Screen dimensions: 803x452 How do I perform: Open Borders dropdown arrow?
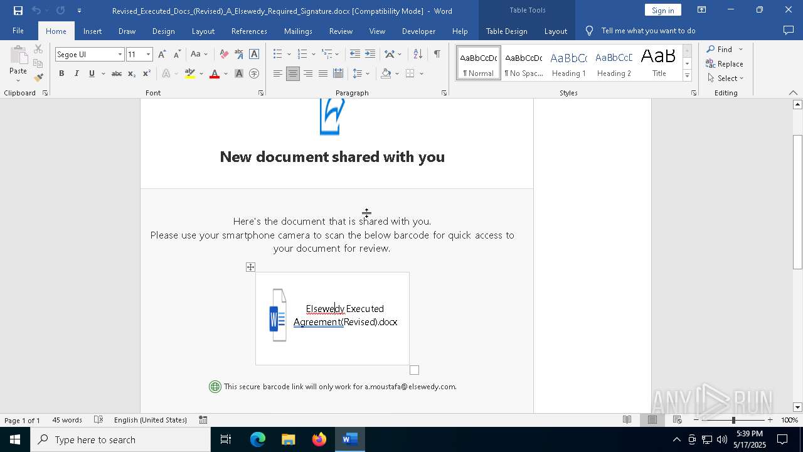coord(422,73)
